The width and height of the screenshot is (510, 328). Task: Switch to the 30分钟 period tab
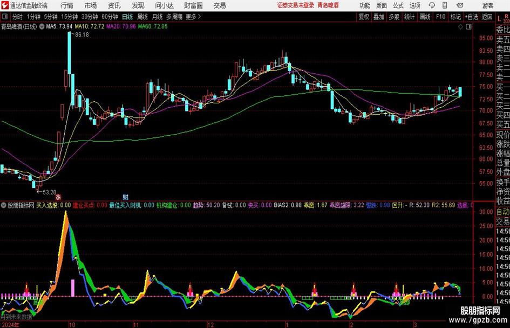point(90,17)
